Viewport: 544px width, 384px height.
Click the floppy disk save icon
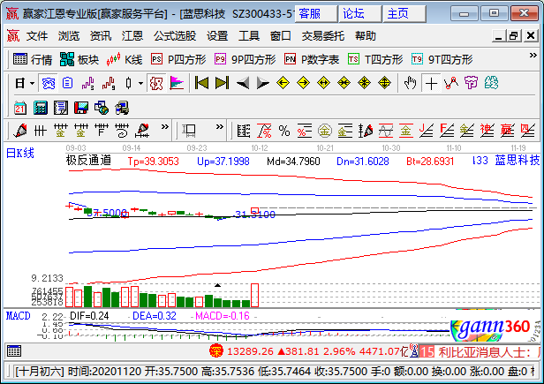[x=81, y=108]
